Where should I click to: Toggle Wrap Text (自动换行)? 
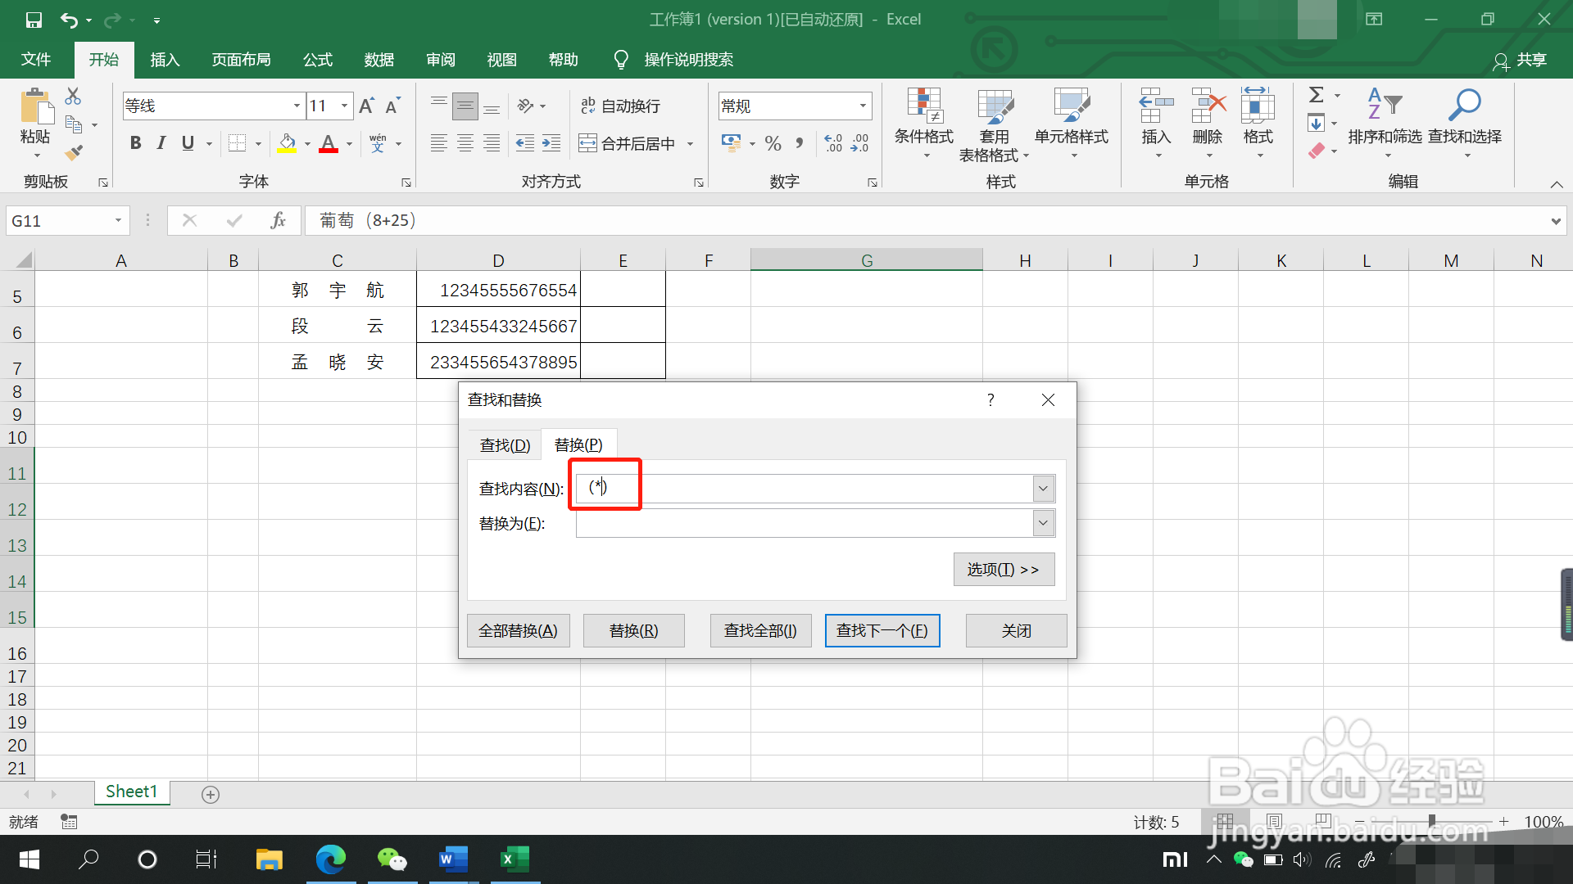[620, 106]
